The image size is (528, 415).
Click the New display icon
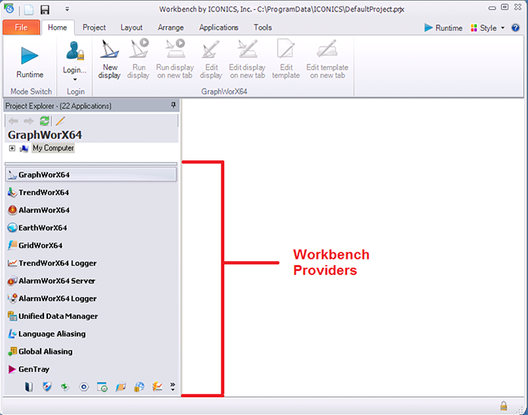click(x=109, y=62)
